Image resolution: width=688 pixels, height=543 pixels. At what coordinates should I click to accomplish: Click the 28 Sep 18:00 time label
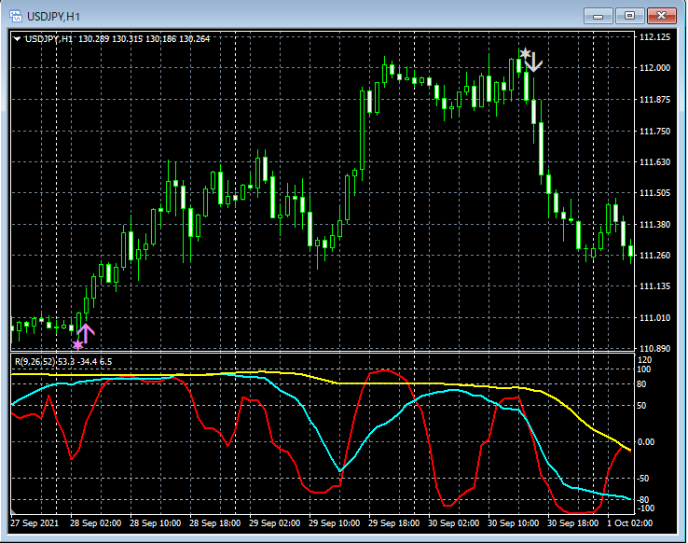pyautogui.click(x=214, y=522)
